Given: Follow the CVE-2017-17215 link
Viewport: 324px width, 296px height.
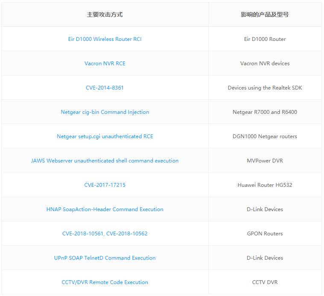Looking at the screenshot, I should (x=105, y=185).
